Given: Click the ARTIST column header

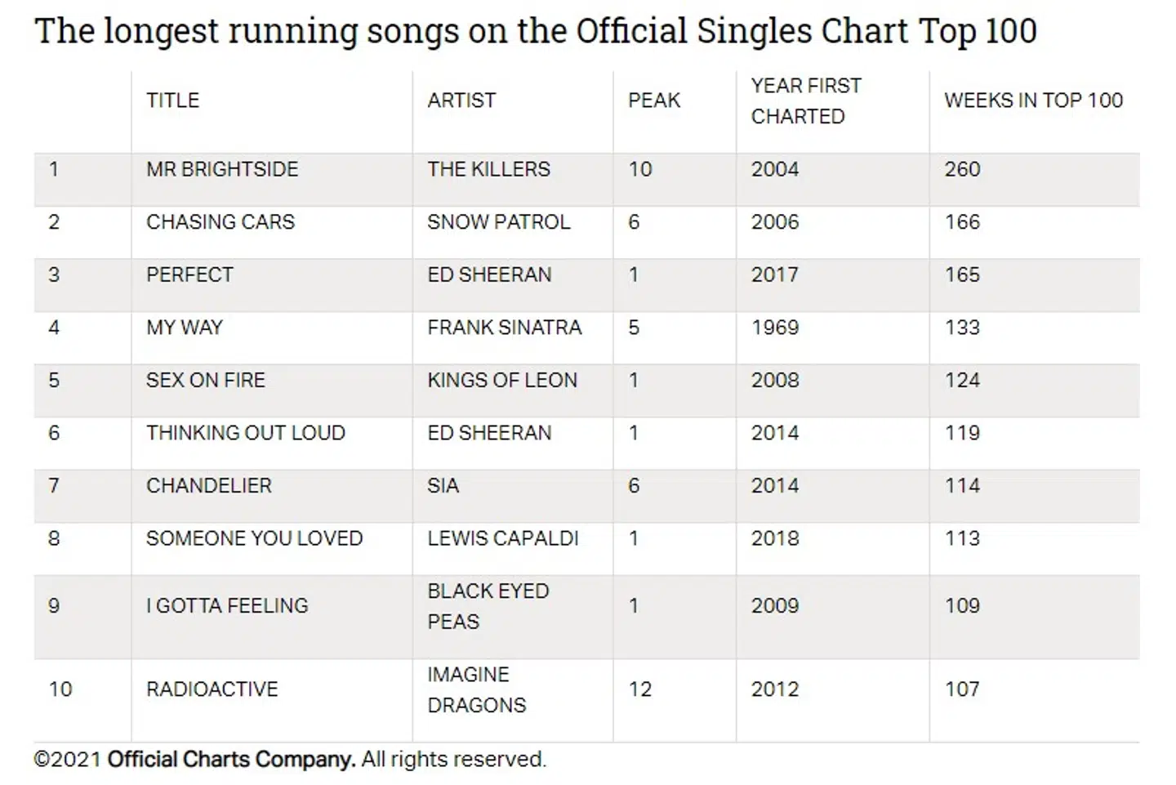Looking at the screenshot, I should [x=461, y=100].
